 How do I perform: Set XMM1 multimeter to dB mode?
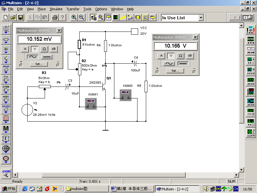(x=54, y=49)
